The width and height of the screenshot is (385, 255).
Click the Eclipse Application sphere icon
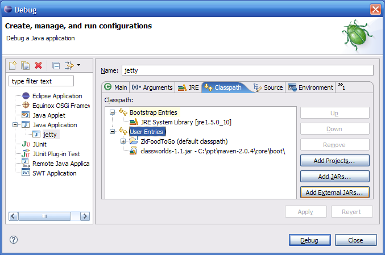pyautogui.click(x=26, y=95)
